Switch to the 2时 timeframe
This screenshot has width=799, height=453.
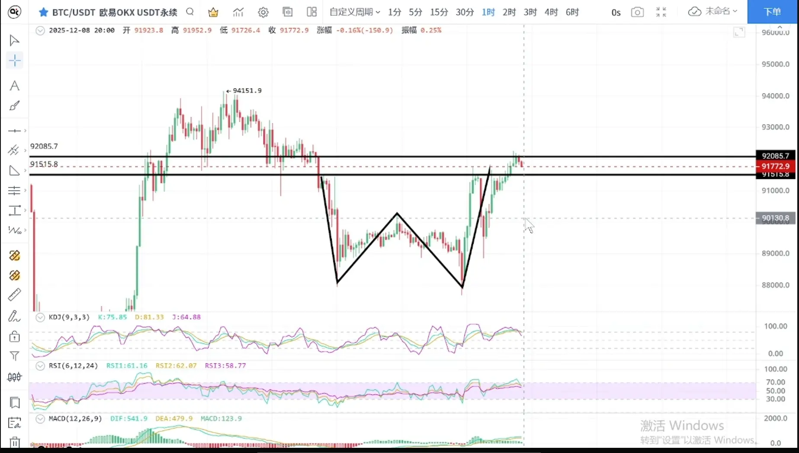(509, 12)
